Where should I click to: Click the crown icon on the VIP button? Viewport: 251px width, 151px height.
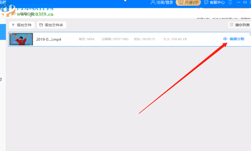pos(180,2)
